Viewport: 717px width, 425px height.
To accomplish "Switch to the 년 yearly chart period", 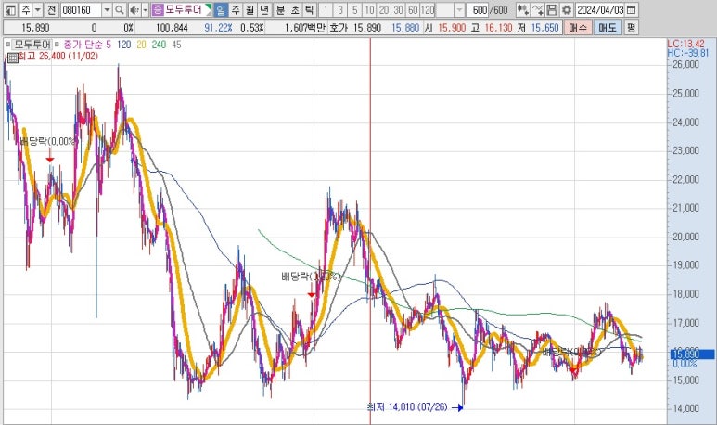I will click(264, 9).
